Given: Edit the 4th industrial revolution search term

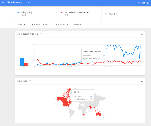Looking at the screenshot, I should click(80, 14).
